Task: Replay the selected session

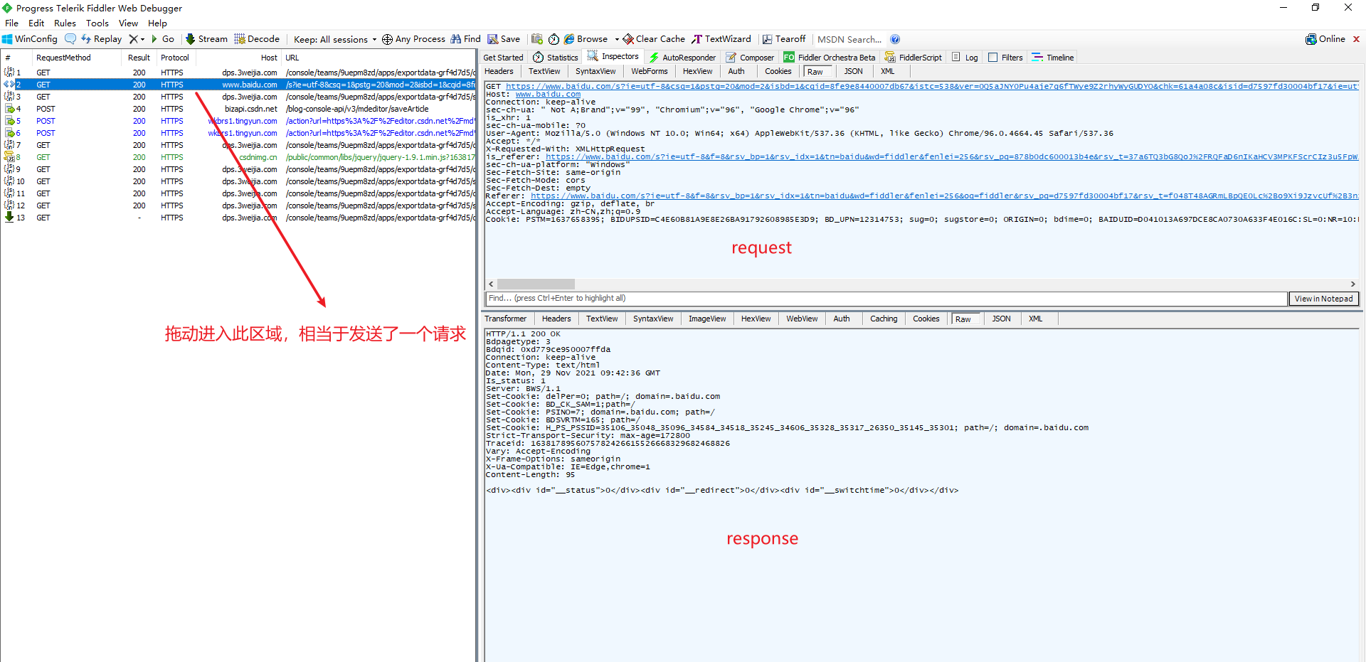Action: point(102,39)
